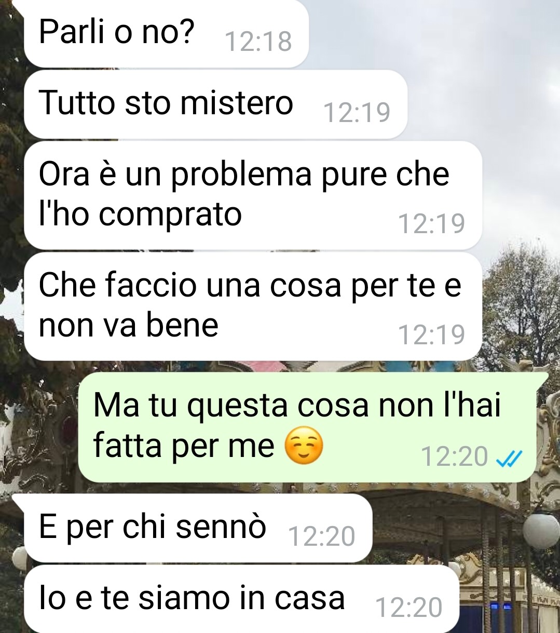Select the 'Parli o no?' message bubble
The image size is (560, 633).
click(x=166, y=33)
